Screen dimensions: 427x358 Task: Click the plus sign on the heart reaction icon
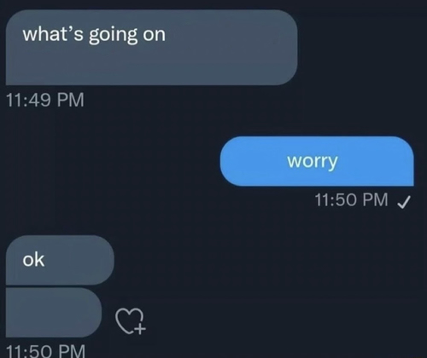[140, 329]
